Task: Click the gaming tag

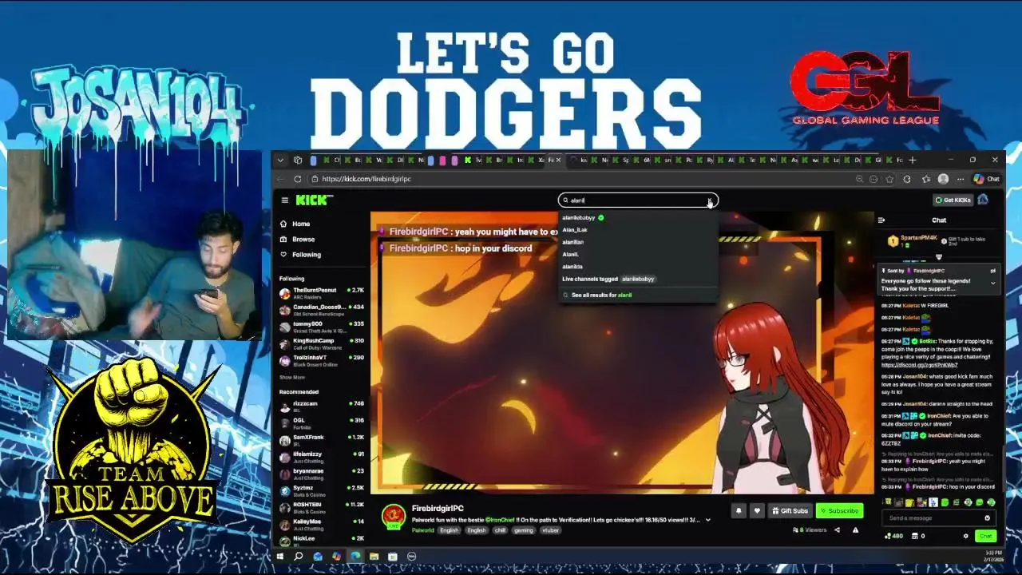Action: click(x=523, y=530)
